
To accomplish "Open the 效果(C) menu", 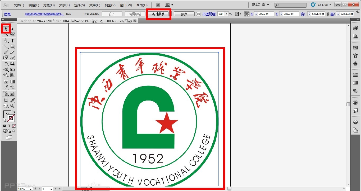I will point(95,5).
